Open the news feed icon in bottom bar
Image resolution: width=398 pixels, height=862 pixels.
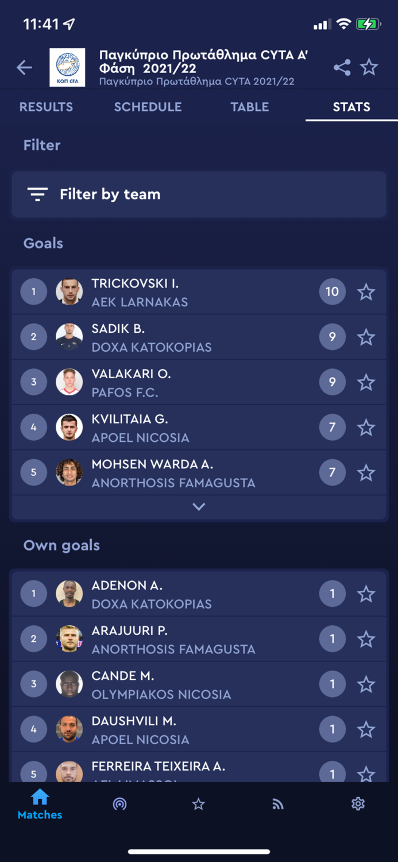coord(278,804)
